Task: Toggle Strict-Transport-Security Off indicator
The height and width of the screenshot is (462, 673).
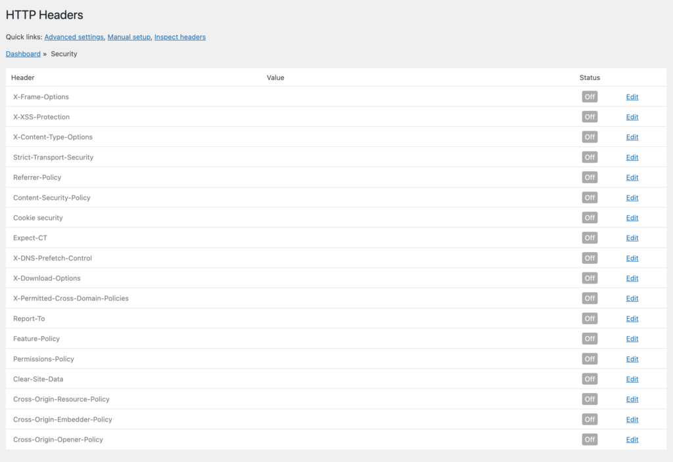Action: [x=590, y=157]
